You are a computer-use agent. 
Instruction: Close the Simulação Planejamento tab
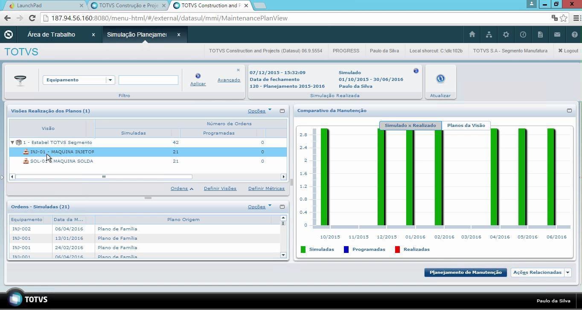point(179,34)
